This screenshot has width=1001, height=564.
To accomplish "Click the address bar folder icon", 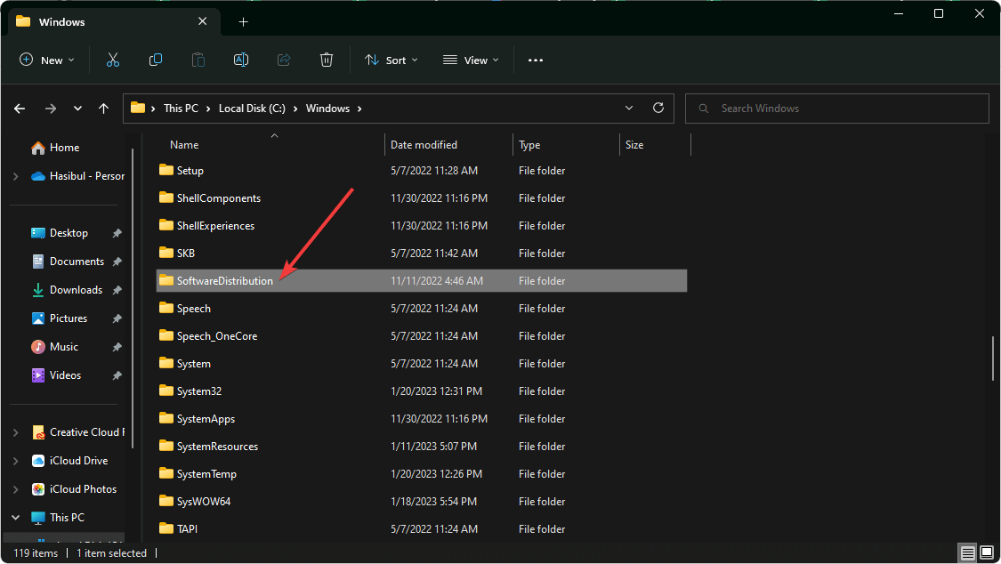I will click(x=137, y=108).
